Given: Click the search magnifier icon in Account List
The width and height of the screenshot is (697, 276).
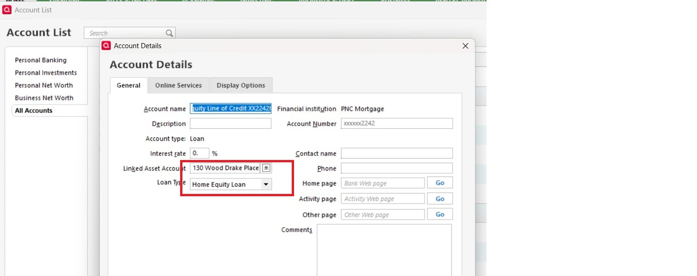Looking at the screenshot, I should tap(170, 33).
